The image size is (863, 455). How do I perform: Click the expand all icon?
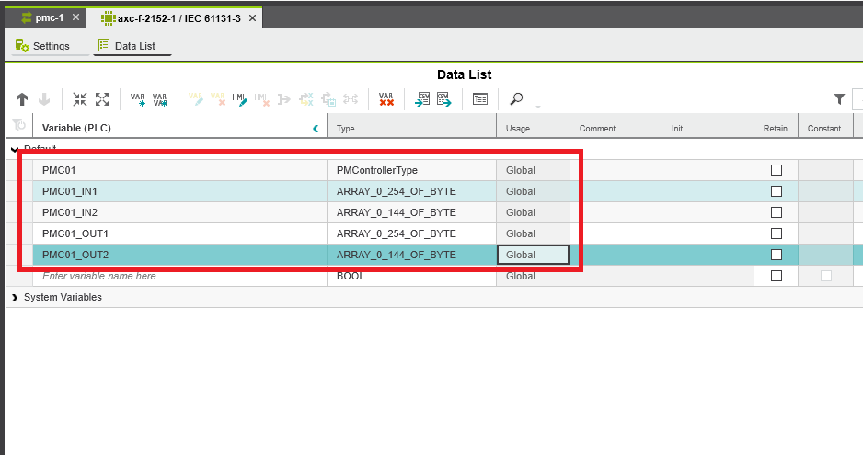102,99
